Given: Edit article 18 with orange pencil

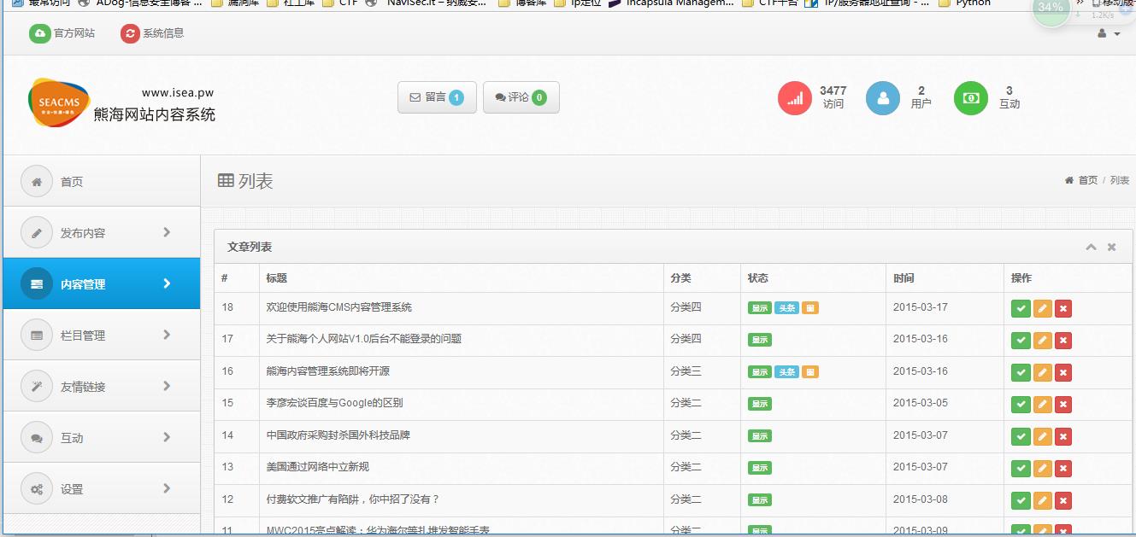Looking at the screenshot, I should (1042, 309).
